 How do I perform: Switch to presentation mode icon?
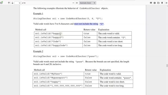(151, 3)
